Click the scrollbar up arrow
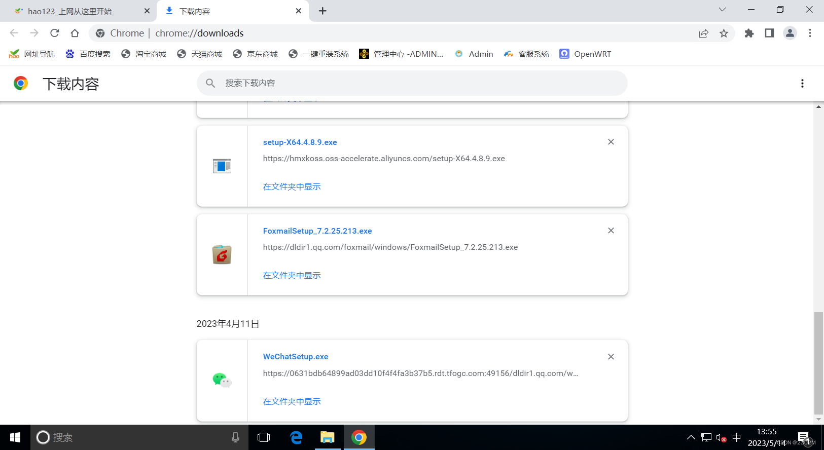The width and height of the screenshot is (824, 450). tap(818, 107)
